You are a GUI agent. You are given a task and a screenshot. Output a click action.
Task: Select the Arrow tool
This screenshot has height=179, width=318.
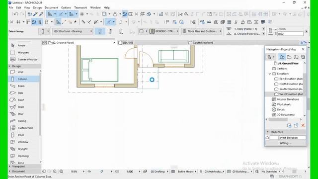(x=21, y=45)
